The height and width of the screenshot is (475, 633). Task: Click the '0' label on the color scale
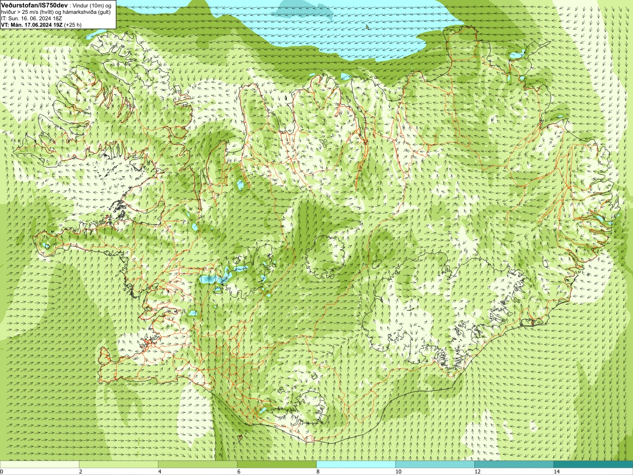click(2, 472)
